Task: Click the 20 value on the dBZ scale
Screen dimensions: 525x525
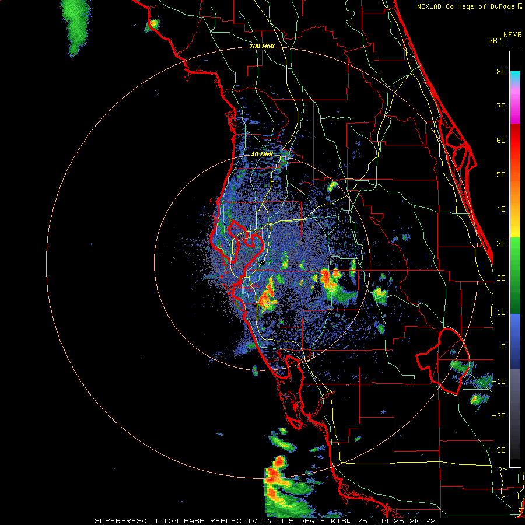Action: pyautogui.click(x=501, y=278)
